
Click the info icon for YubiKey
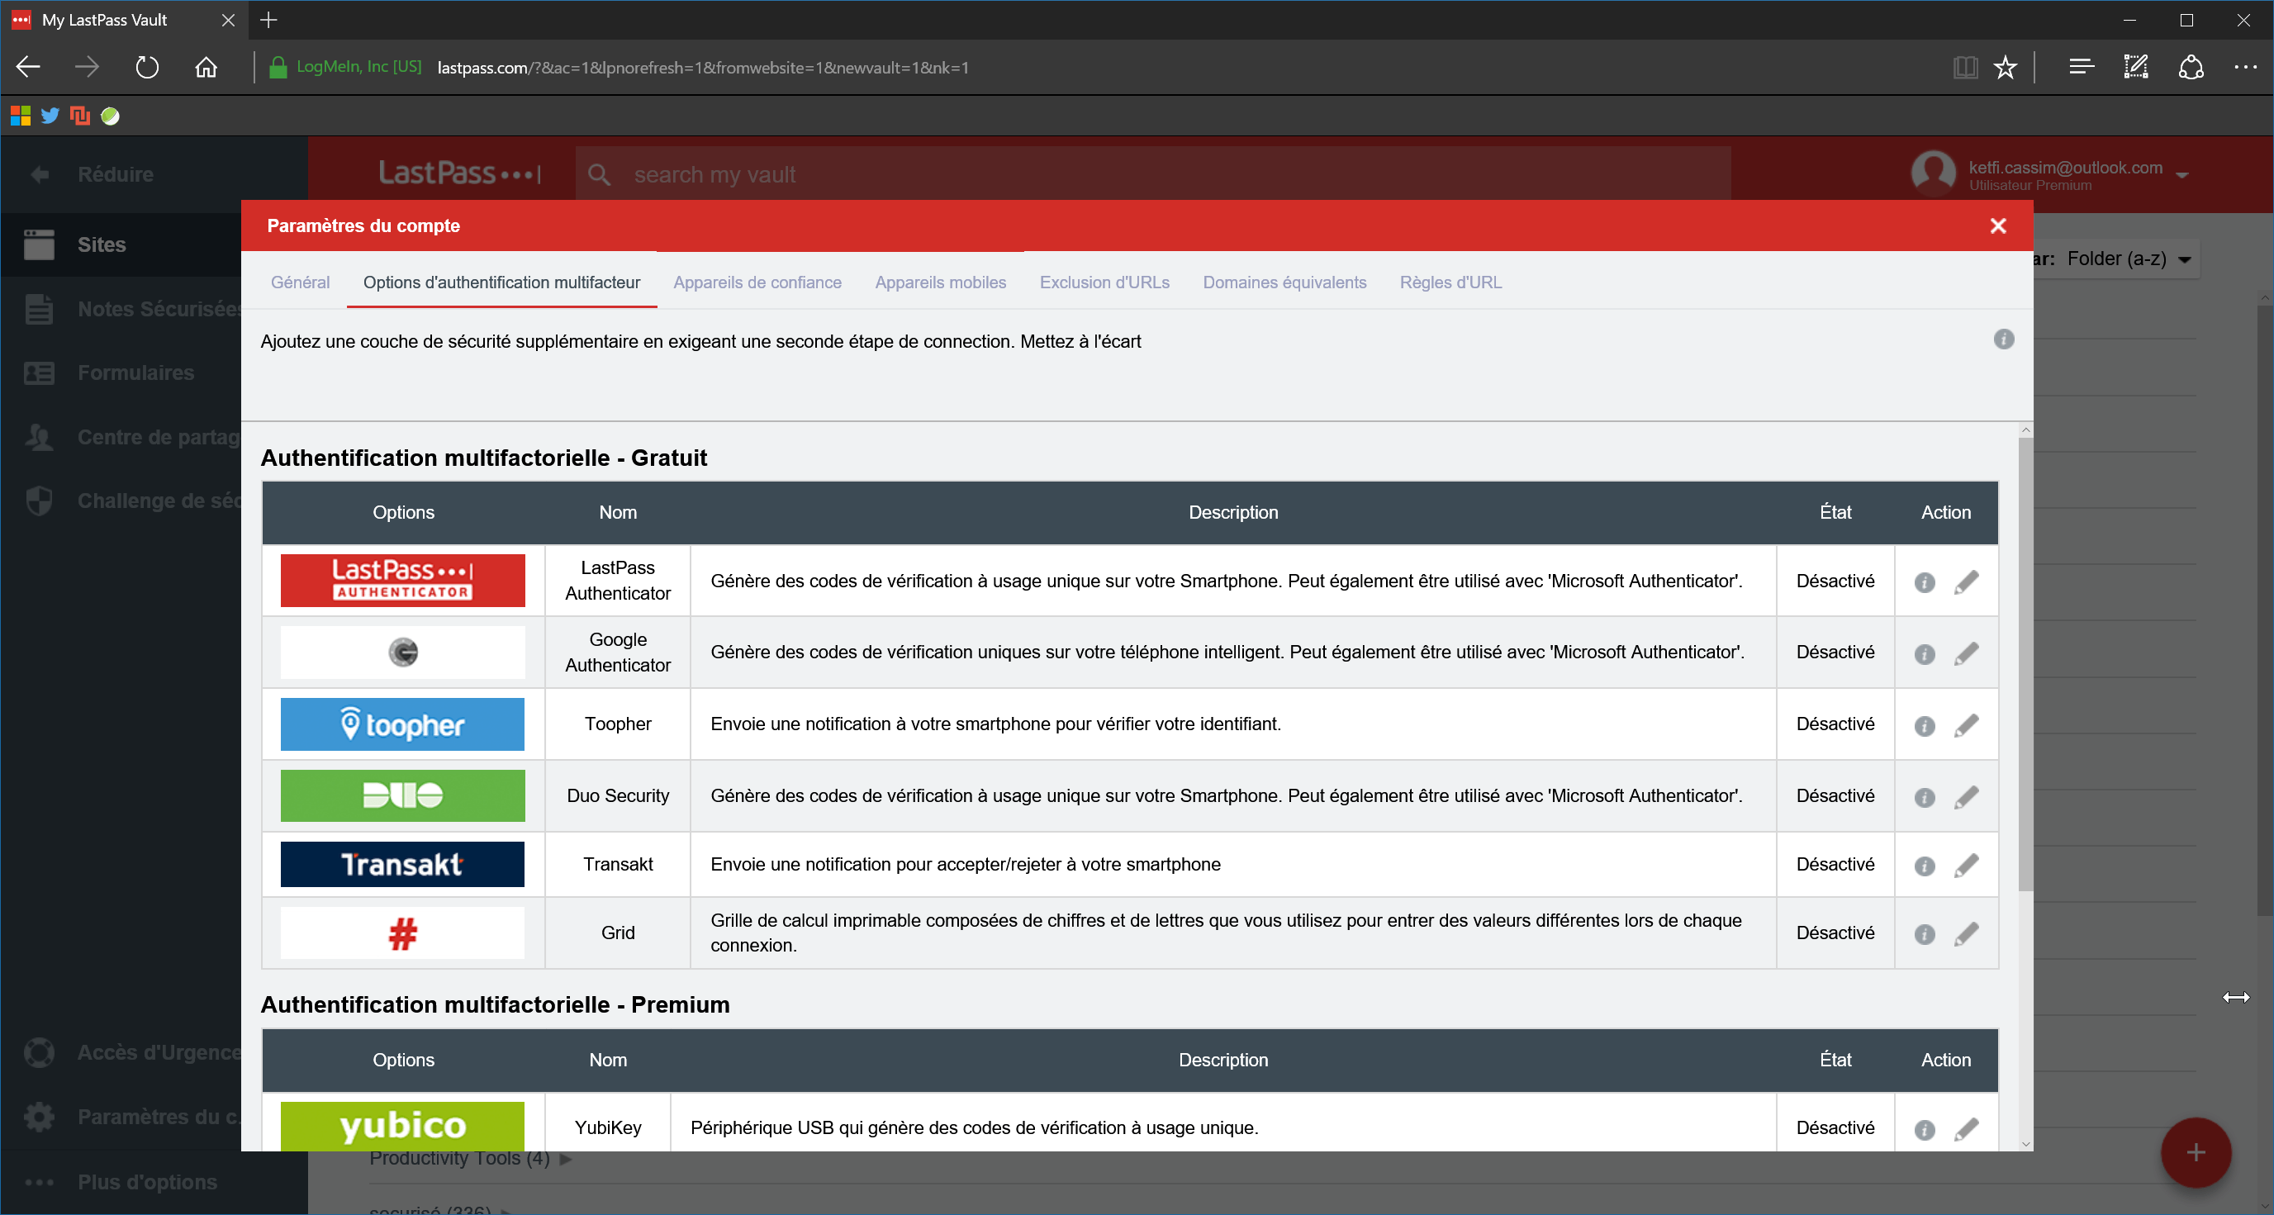click(1925, 1129)
